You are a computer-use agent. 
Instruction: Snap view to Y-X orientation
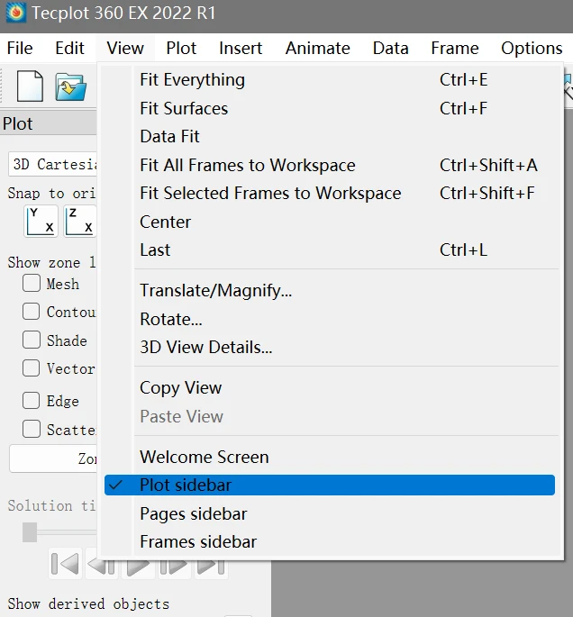pos(41,221)
